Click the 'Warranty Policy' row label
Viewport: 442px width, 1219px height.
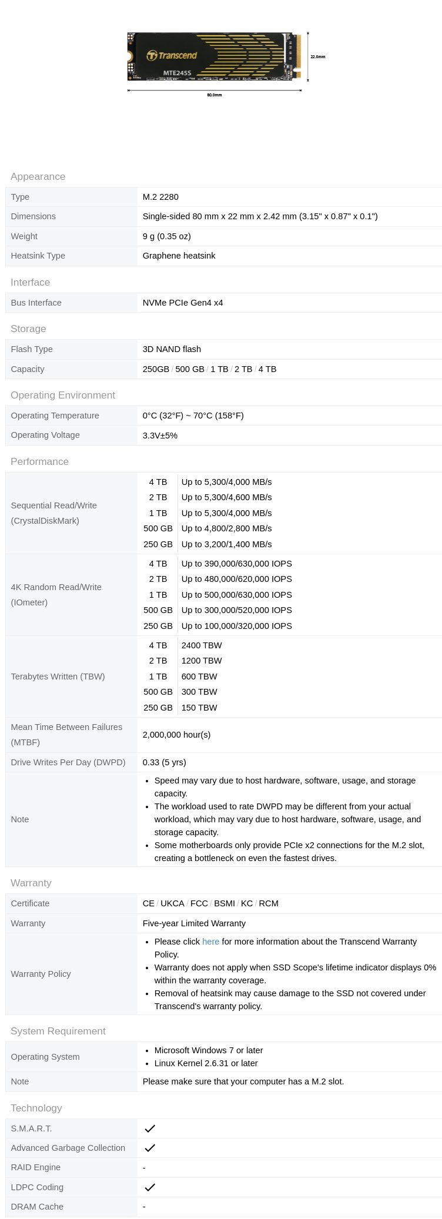coord(41,974)
